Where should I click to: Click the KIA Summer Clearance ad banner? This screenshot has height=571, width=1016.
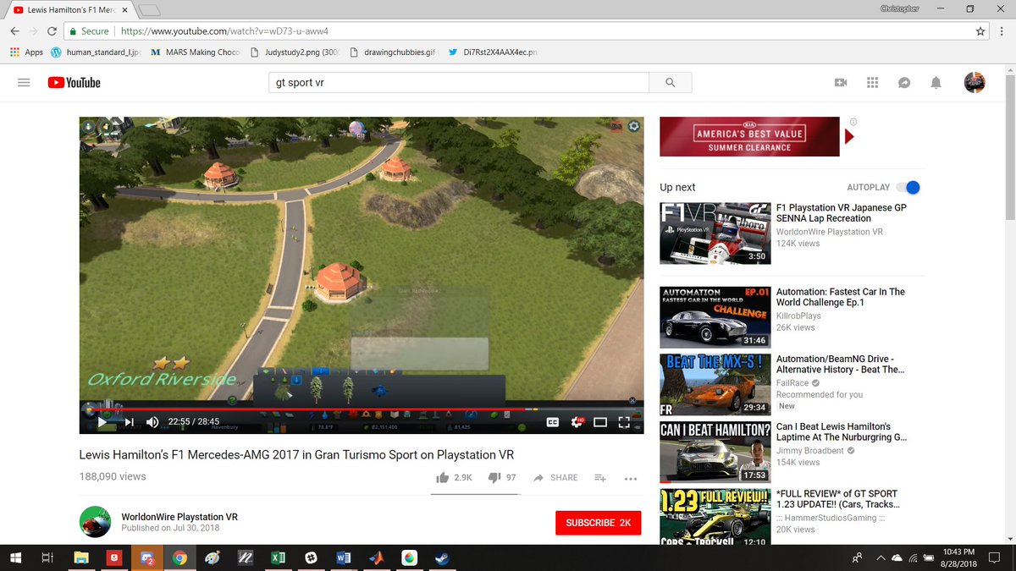click(749, 136)
